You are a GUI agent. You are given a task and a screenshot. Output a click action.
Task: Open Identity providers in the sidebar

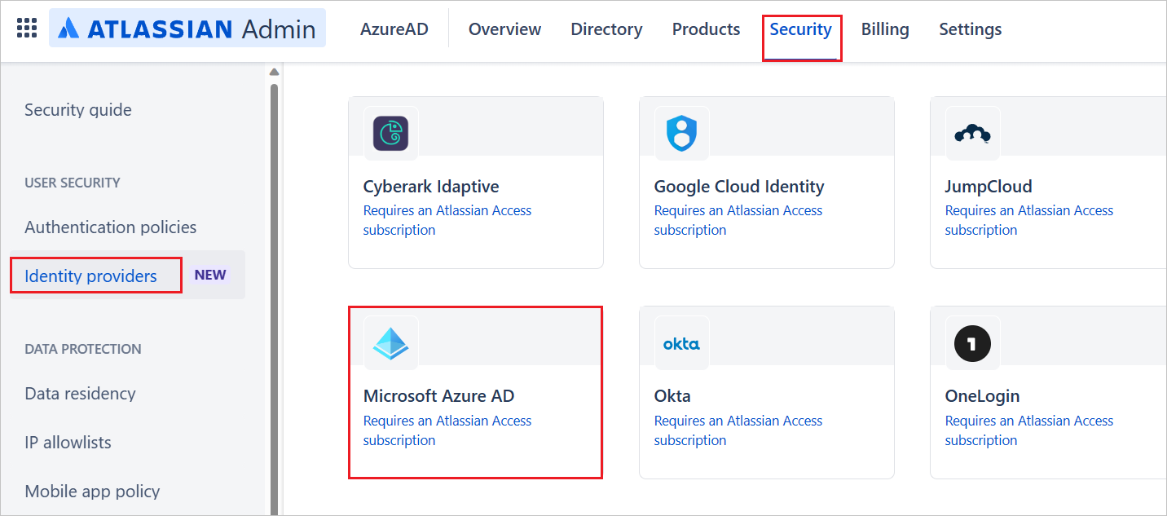[90, 276]
